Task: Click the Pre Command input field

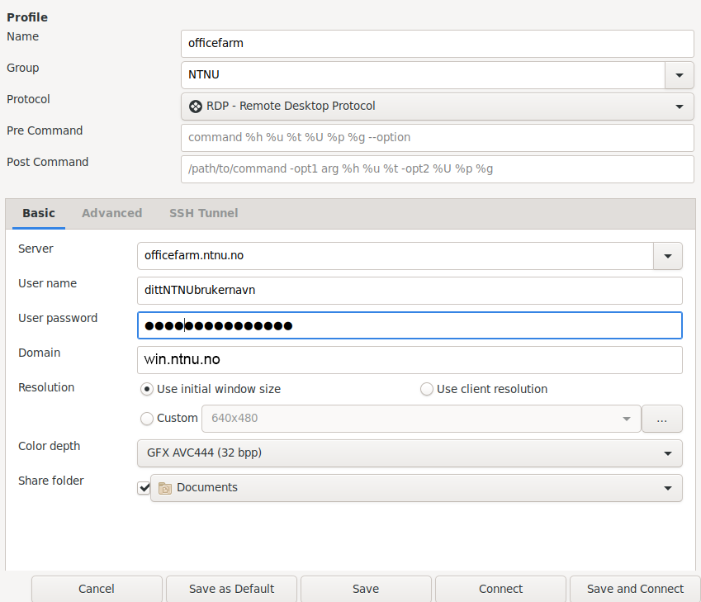Action: click(x=438, y=138)
